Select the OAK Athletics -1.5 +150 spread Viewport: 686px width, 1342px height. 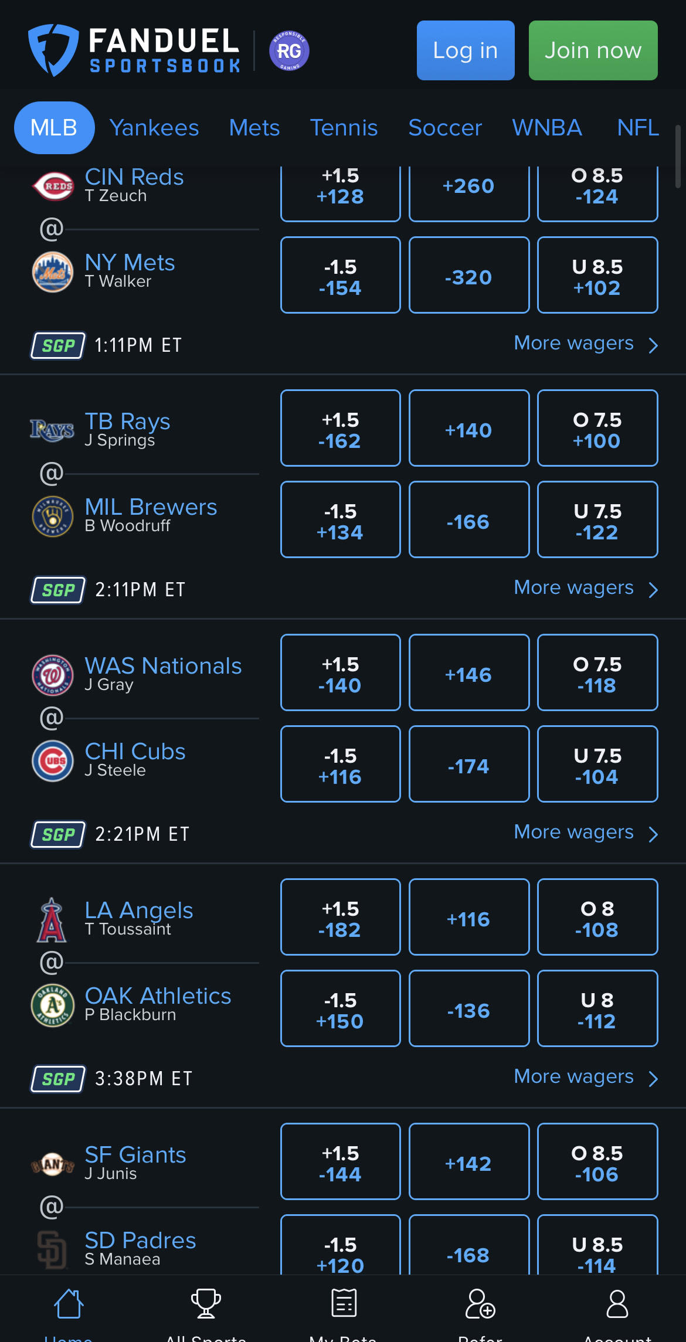[x=341, y=1008]
